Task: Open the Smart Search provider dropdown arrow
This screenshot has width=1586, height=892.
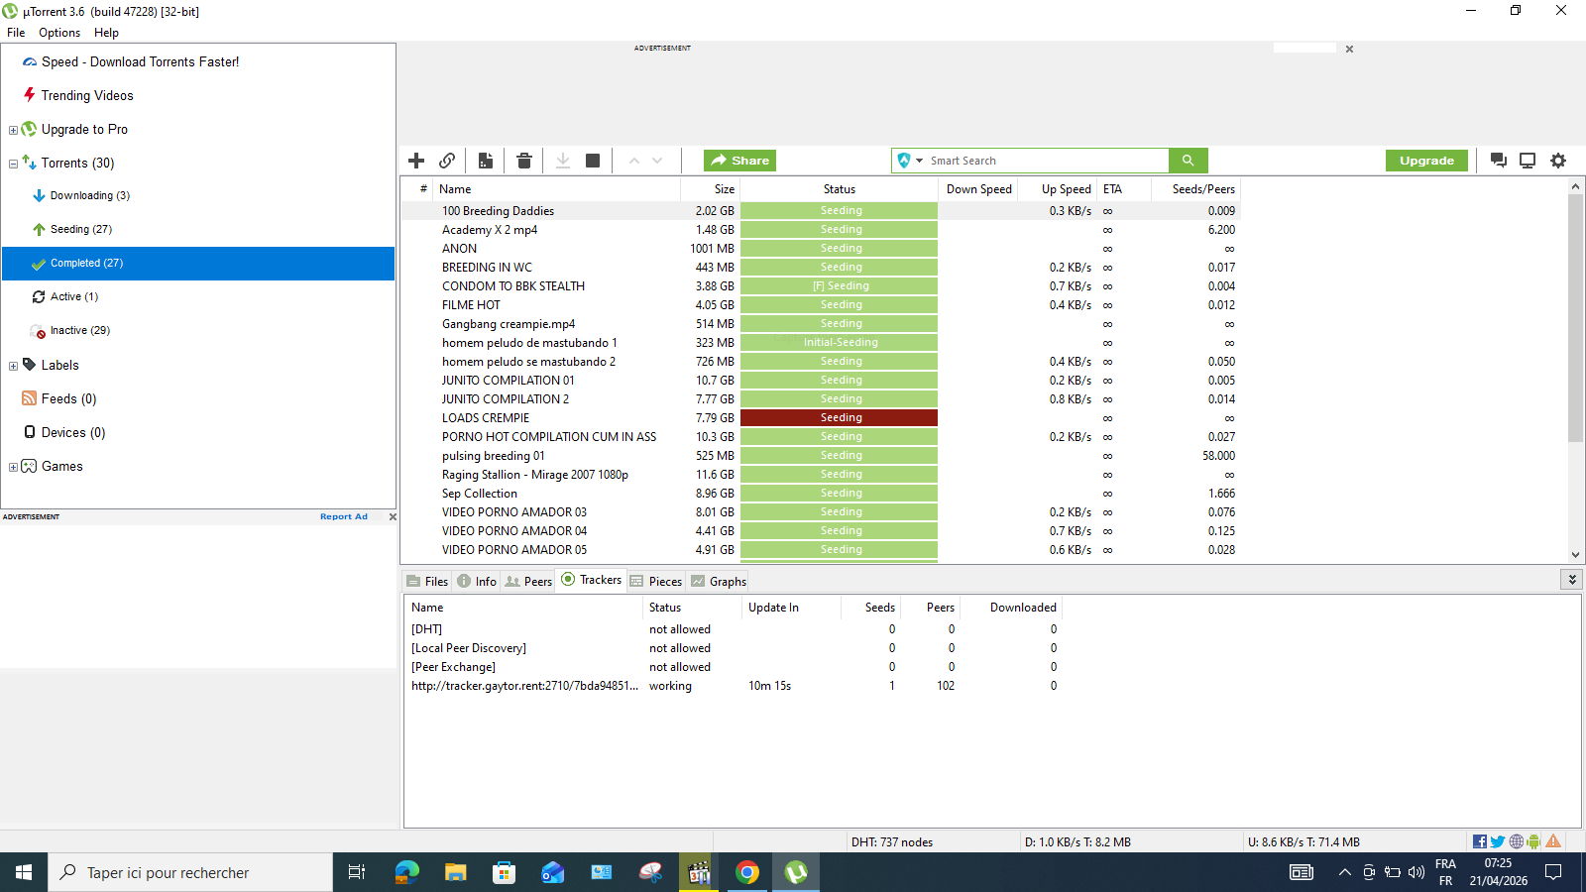Action: pyautogui.click(x=920, y=161)
